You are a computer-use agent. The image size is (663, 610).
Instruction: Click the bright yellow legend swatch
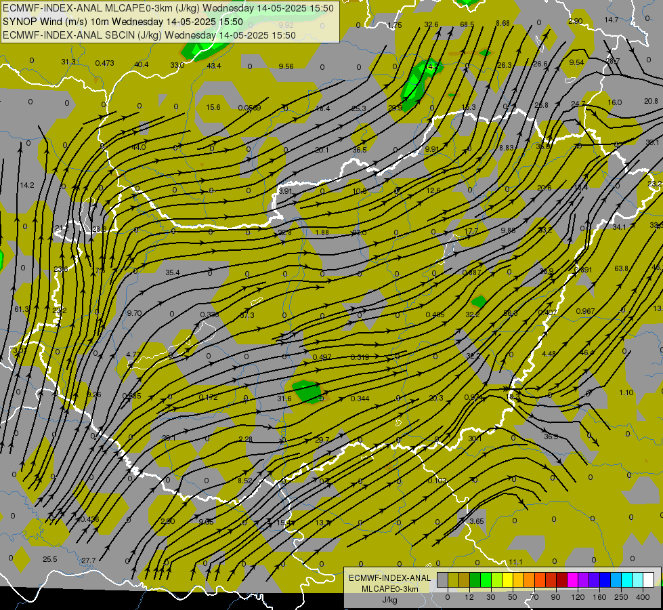pyautogui.click(x=508, y=579)
